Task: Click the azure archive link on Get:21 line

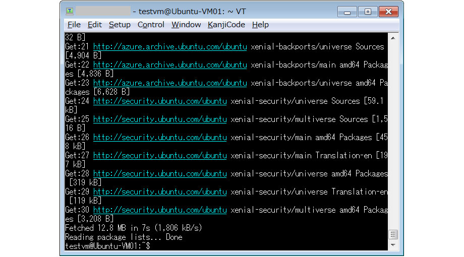Action: tap(170, 47)
